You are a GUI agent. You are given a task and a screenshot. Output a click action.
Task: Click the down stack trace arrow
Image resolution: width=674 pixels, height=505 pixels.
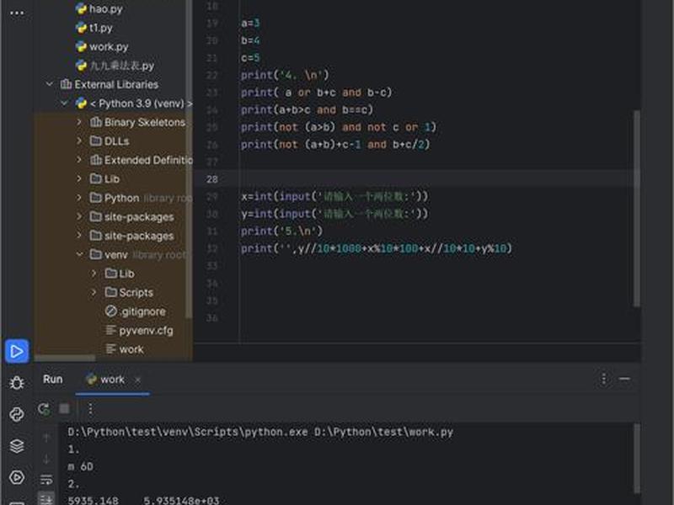coord(46,459)
